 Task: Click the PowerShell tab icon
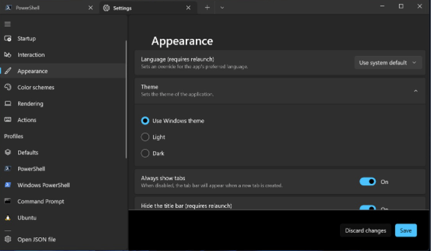(x=8, y=8)
